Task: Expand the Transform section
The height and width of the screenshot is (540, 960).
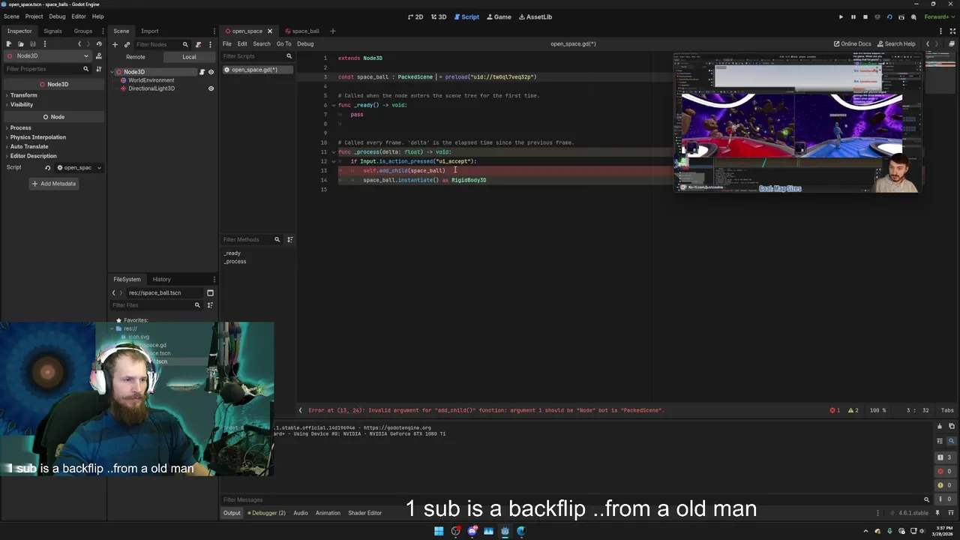Action: point(23,95)
